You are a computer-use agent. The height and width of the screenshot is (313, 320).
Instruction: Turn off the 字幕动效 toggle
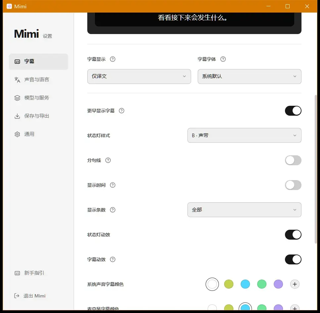pyautogui.click(x=293, y=259)
